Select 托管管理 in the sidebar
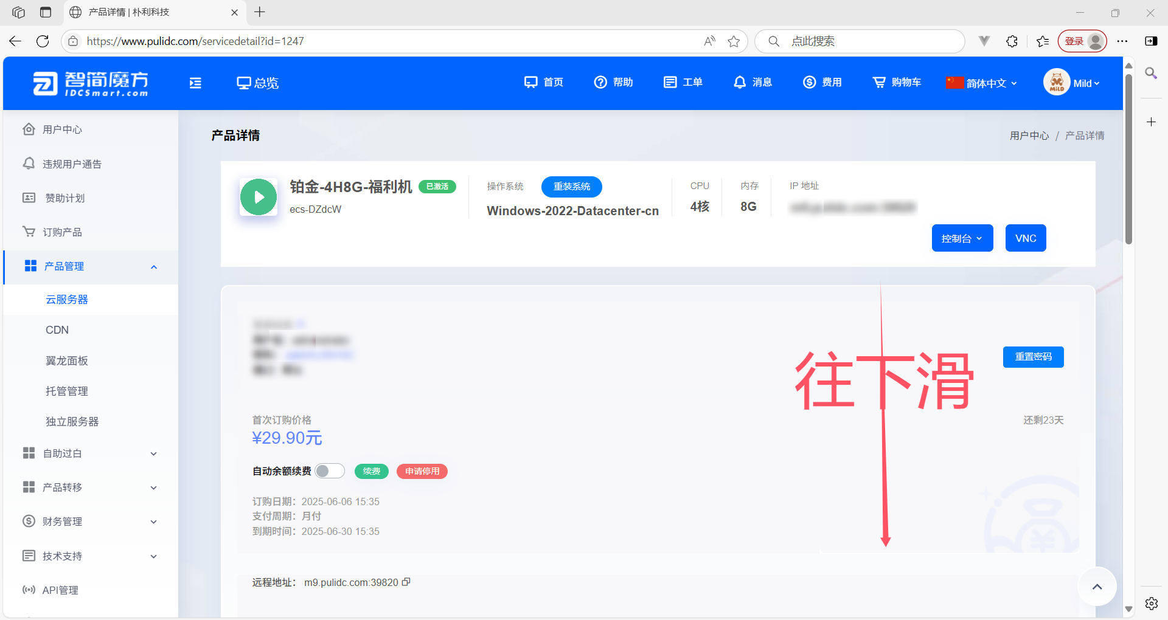This screenshot has width=1168, height=620. [x=91, y=391]
